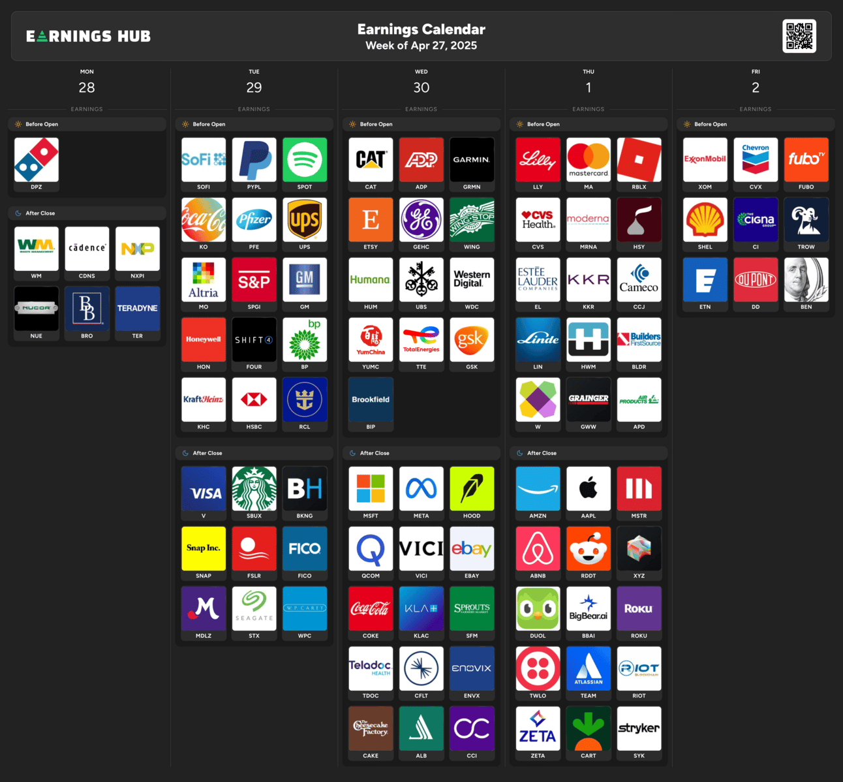Select the Apple AAPL logo
The width and height of the screenshot is (843, 782).
[x=589, y=488]
